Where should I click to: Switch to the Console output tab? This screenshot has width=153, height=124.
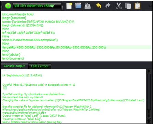point(14,66)
